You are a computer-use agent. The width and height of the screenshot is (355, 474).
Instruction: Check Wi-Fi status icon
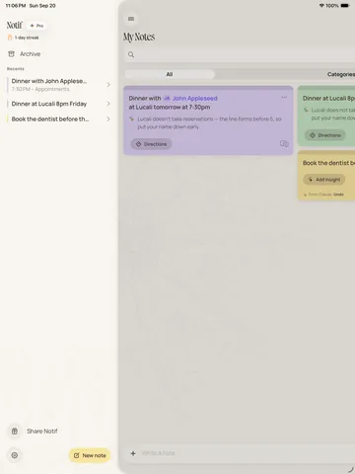coord(321,6)
